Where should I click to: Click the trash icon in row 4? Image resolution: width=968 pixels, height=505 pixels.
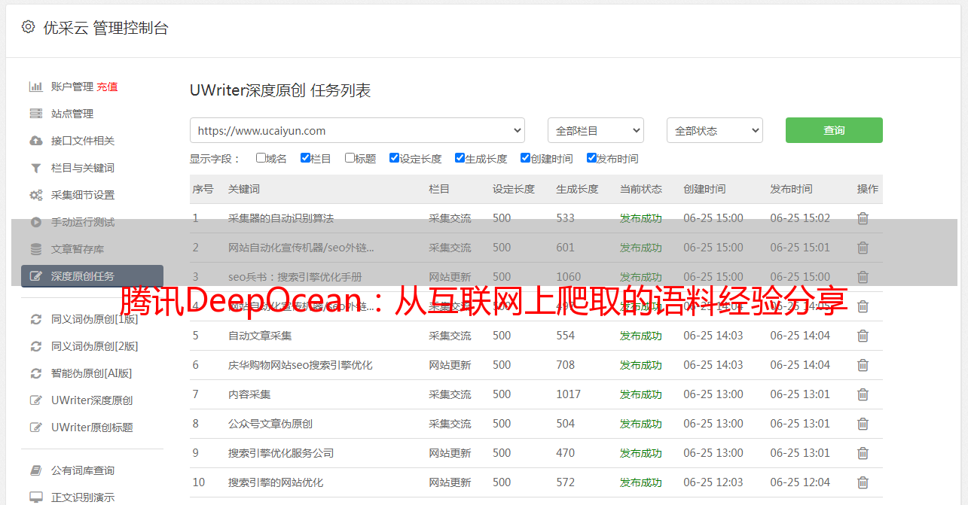pos(863,306)
